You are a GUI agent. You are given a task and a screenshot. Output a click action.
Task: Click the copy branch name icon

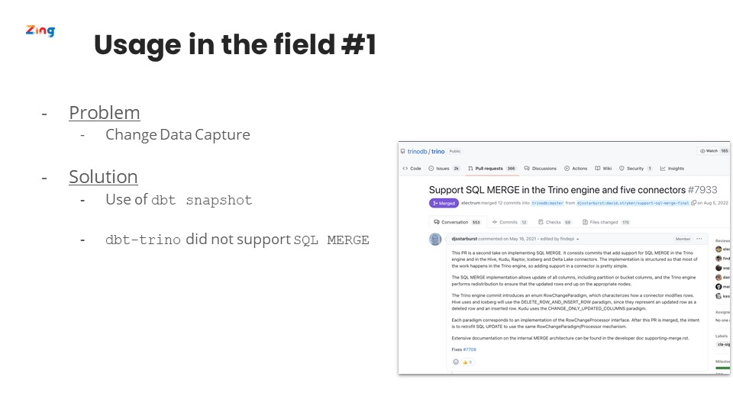pyautogui.click(x=694, y=203)
